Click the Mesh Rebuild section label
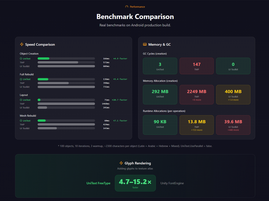The width and height of the screenshot is (269, 201). pyautogui.click(x=28, y=116)
